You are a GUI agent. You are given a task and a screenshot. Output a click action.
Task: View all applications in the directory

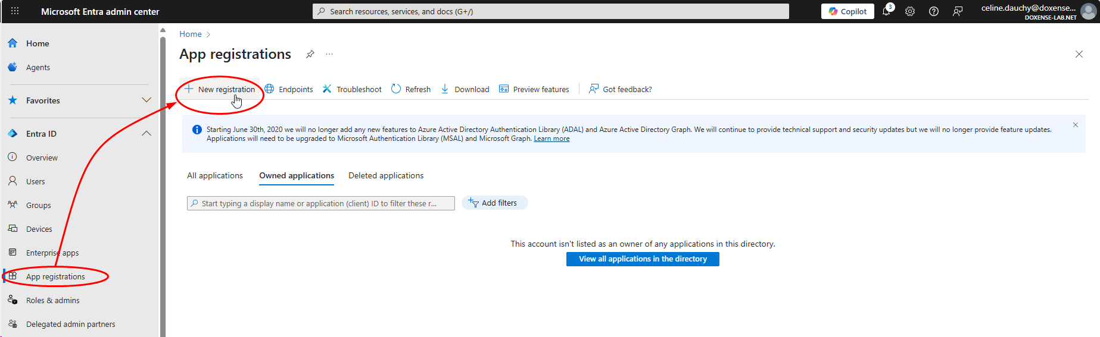pos(643,259)
